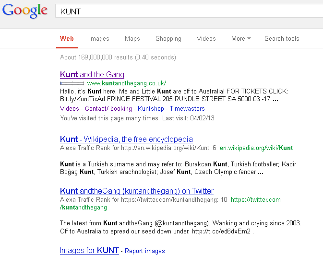The width and height of the screenshot is (323, 255).
Task: Open the Maps tab
Action: click(132, 39)
